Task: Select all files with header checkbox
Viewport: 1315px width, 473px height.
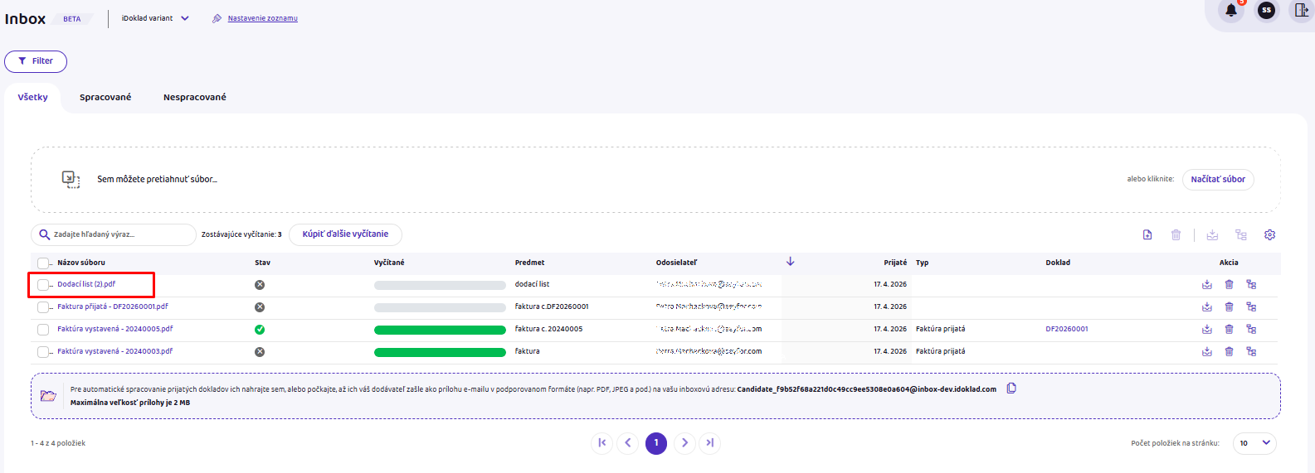Action: 43,263
